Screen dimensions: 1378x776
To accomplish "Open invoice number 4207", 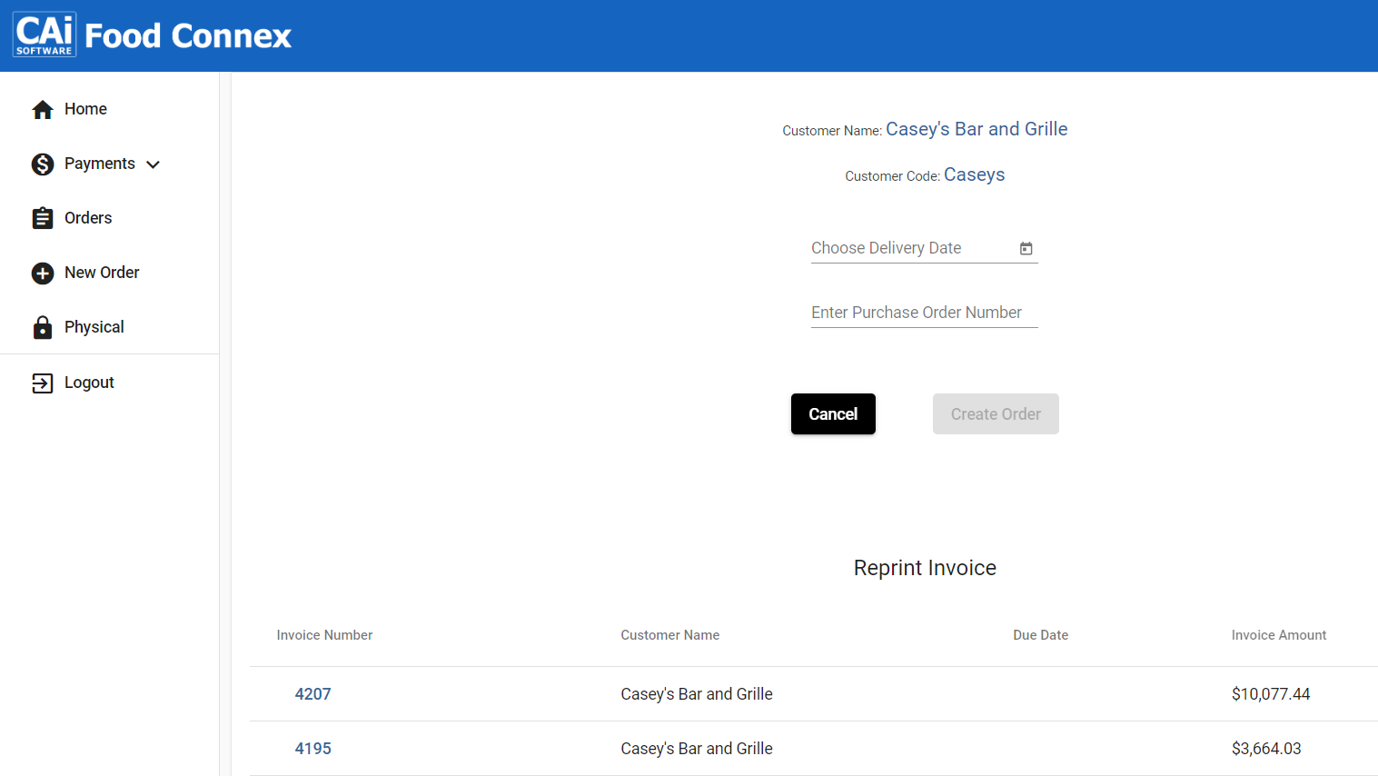I will coord(312,694).
